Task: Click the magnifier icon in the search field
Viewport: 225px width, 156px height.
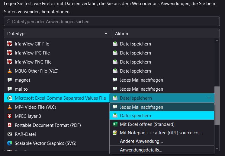Action: (9, 21)
